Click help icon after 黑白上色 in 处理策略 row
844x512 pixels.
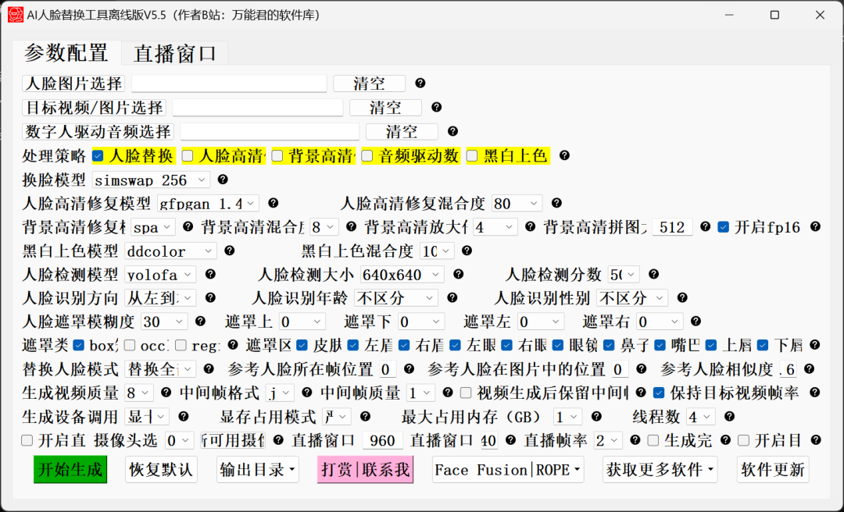[x=564, y=155]
